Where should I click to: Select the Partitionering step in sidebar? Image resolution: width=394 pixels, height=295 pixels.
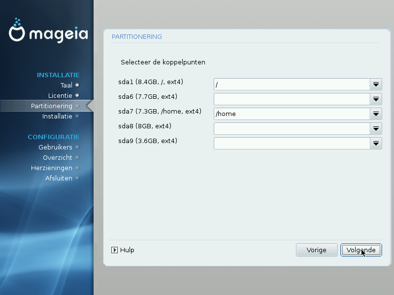pyautogui.click(x=52, y=106)
